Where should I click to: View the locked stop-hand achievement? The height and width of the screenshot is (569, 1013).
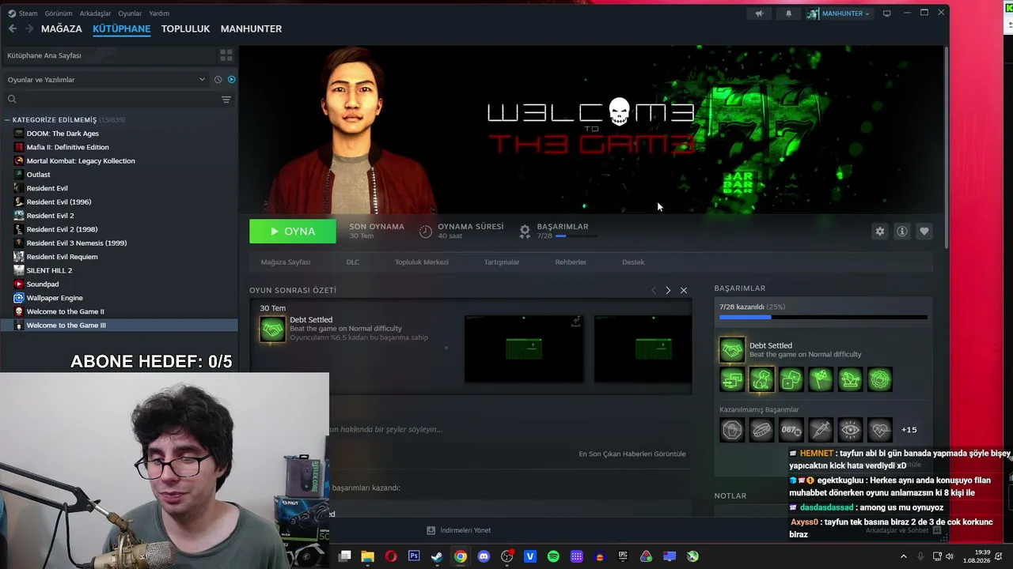[732, 430]
